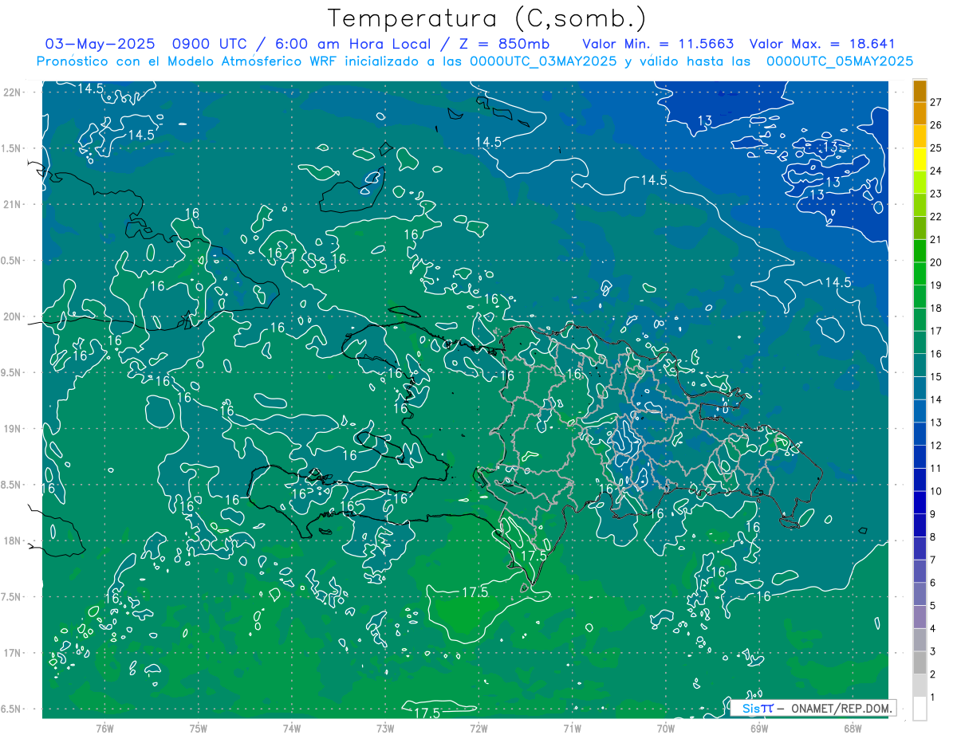Click the color scale label '20'
957x739 pixels.
pyautogui.click(x=935, y=262)
